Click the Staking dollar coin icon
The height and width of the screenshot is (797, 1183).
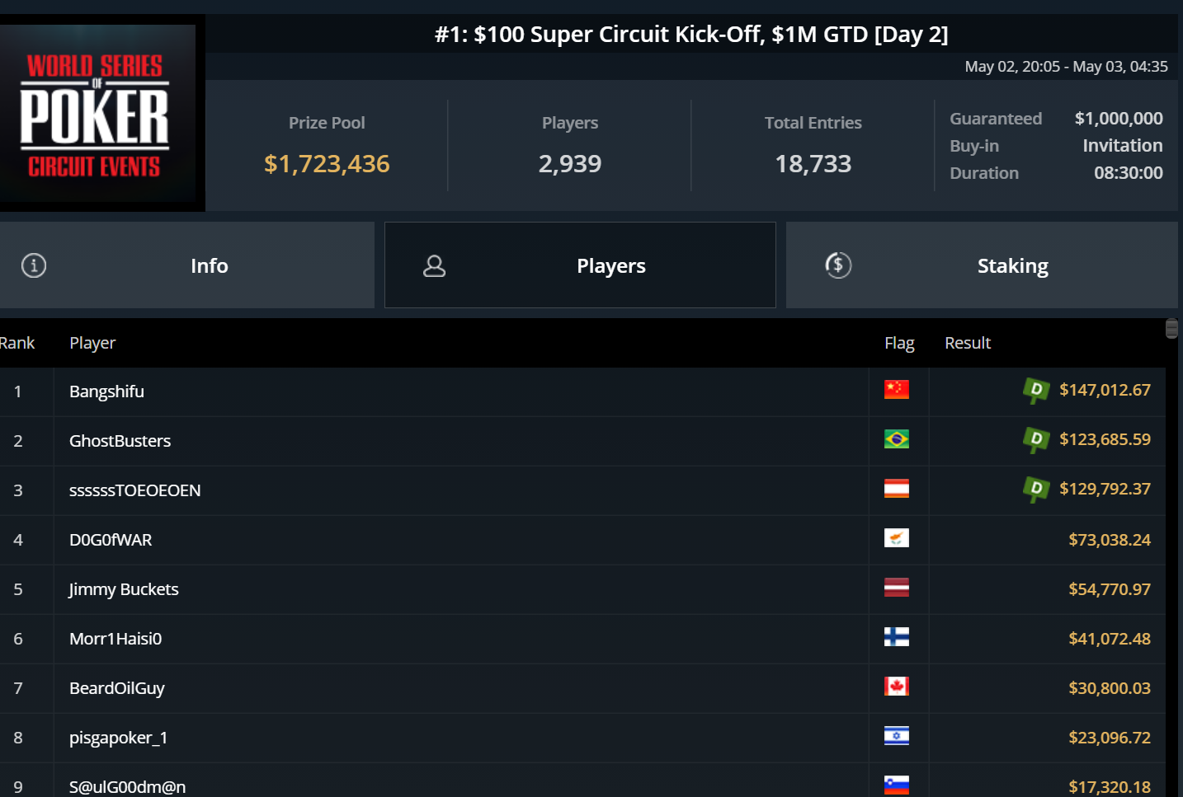[838, 265]
